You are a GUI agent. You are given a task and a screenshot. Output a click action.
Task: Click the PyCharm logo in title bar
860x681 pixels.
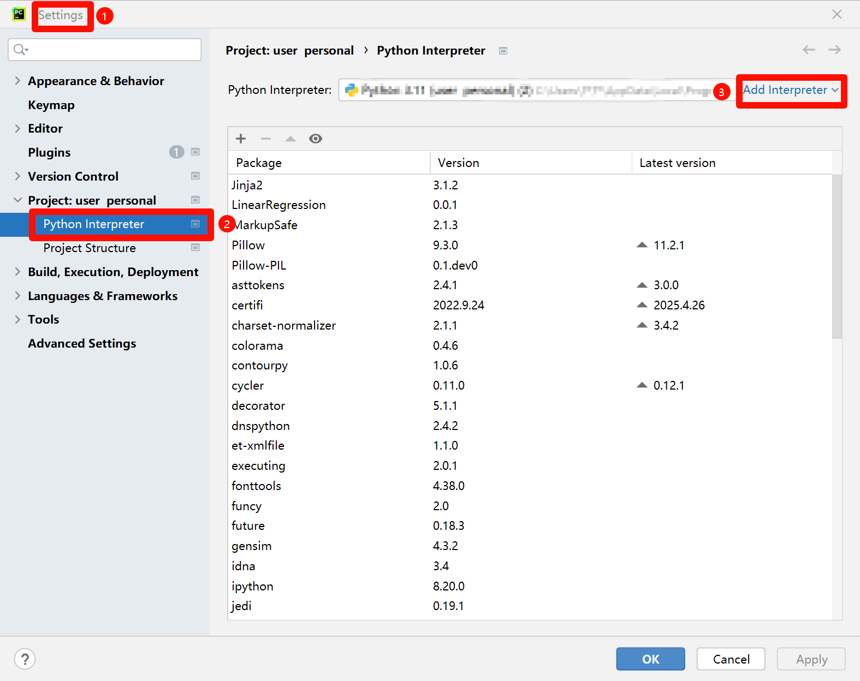pyautogui.click(x=19, y=14)
